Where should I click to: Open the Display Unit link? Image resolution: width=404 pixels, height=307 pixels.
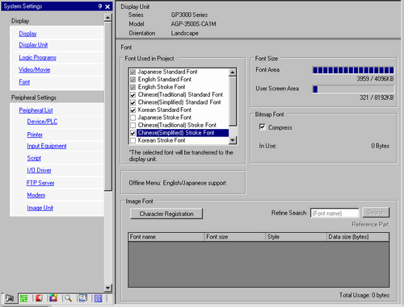pos(33,45)
